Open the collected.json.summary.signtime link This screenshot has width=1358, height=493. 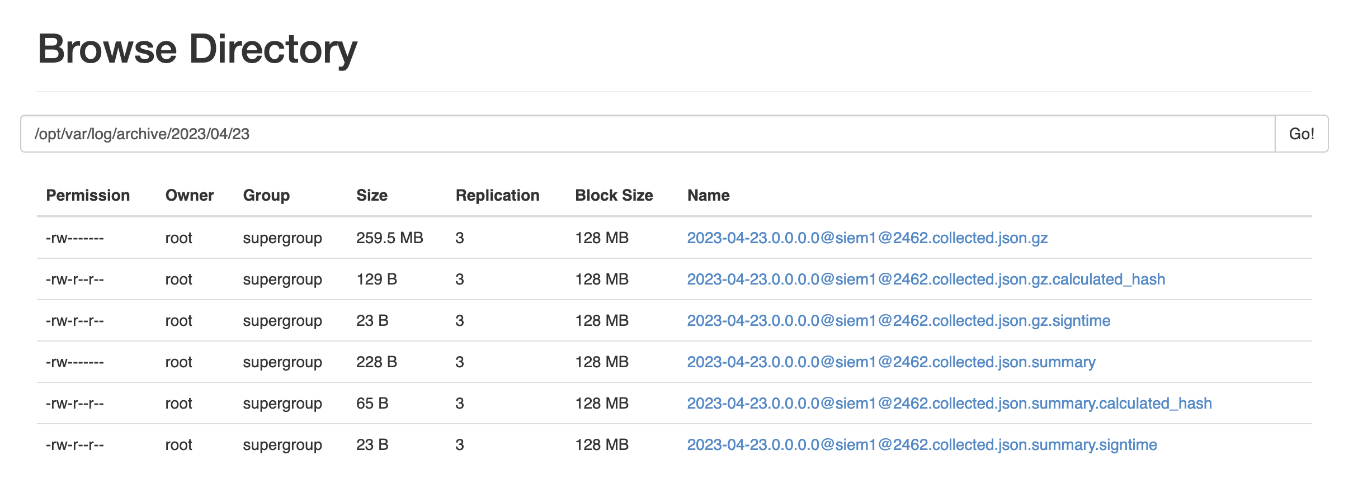click(x=922, y=444)
